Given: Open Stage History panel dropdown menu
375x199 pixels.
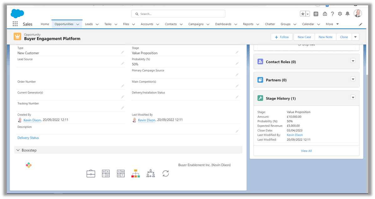Looking at the screenshot, I should pos(353,97).
